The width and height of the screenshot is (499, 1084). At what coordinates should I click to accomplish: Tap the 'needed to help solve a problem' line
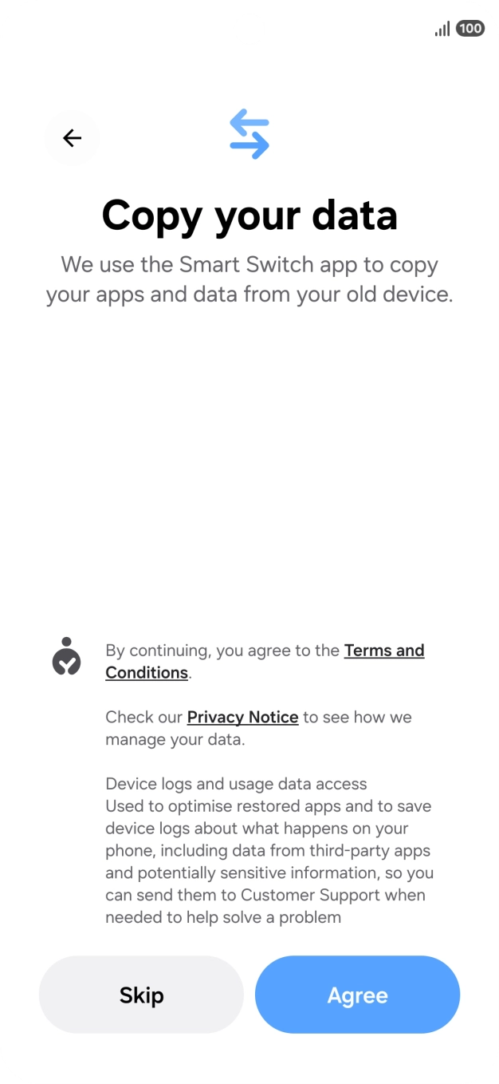223,917
